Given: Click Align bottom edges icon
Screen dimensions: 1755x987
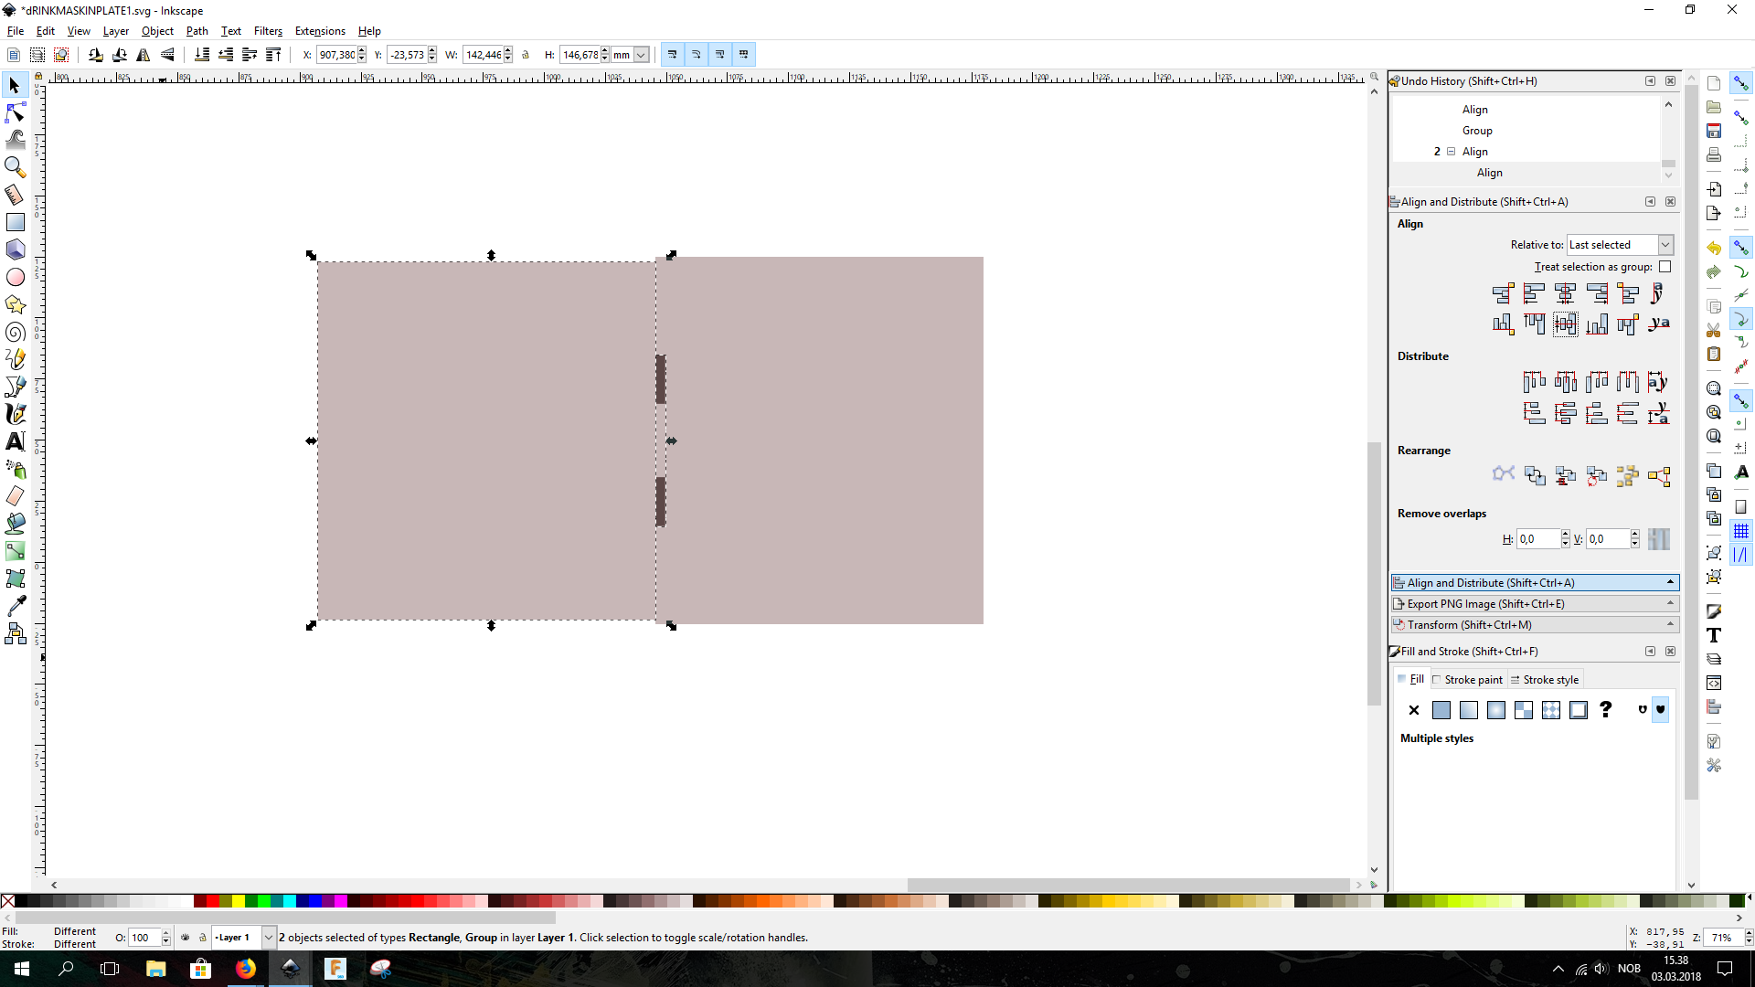Looking at the screenshot, I should (x=1596, y=324).
